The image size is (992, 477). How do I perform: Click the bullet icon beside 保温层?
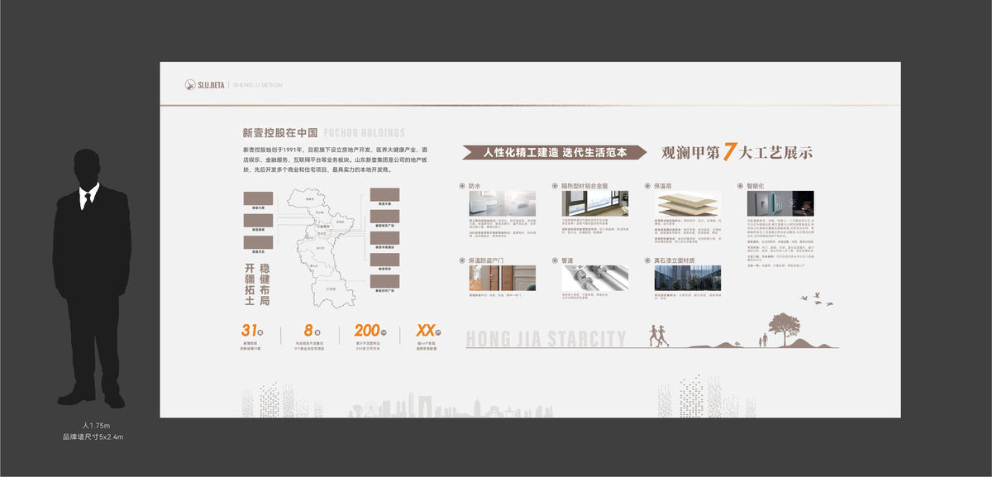tap(647, 186)
